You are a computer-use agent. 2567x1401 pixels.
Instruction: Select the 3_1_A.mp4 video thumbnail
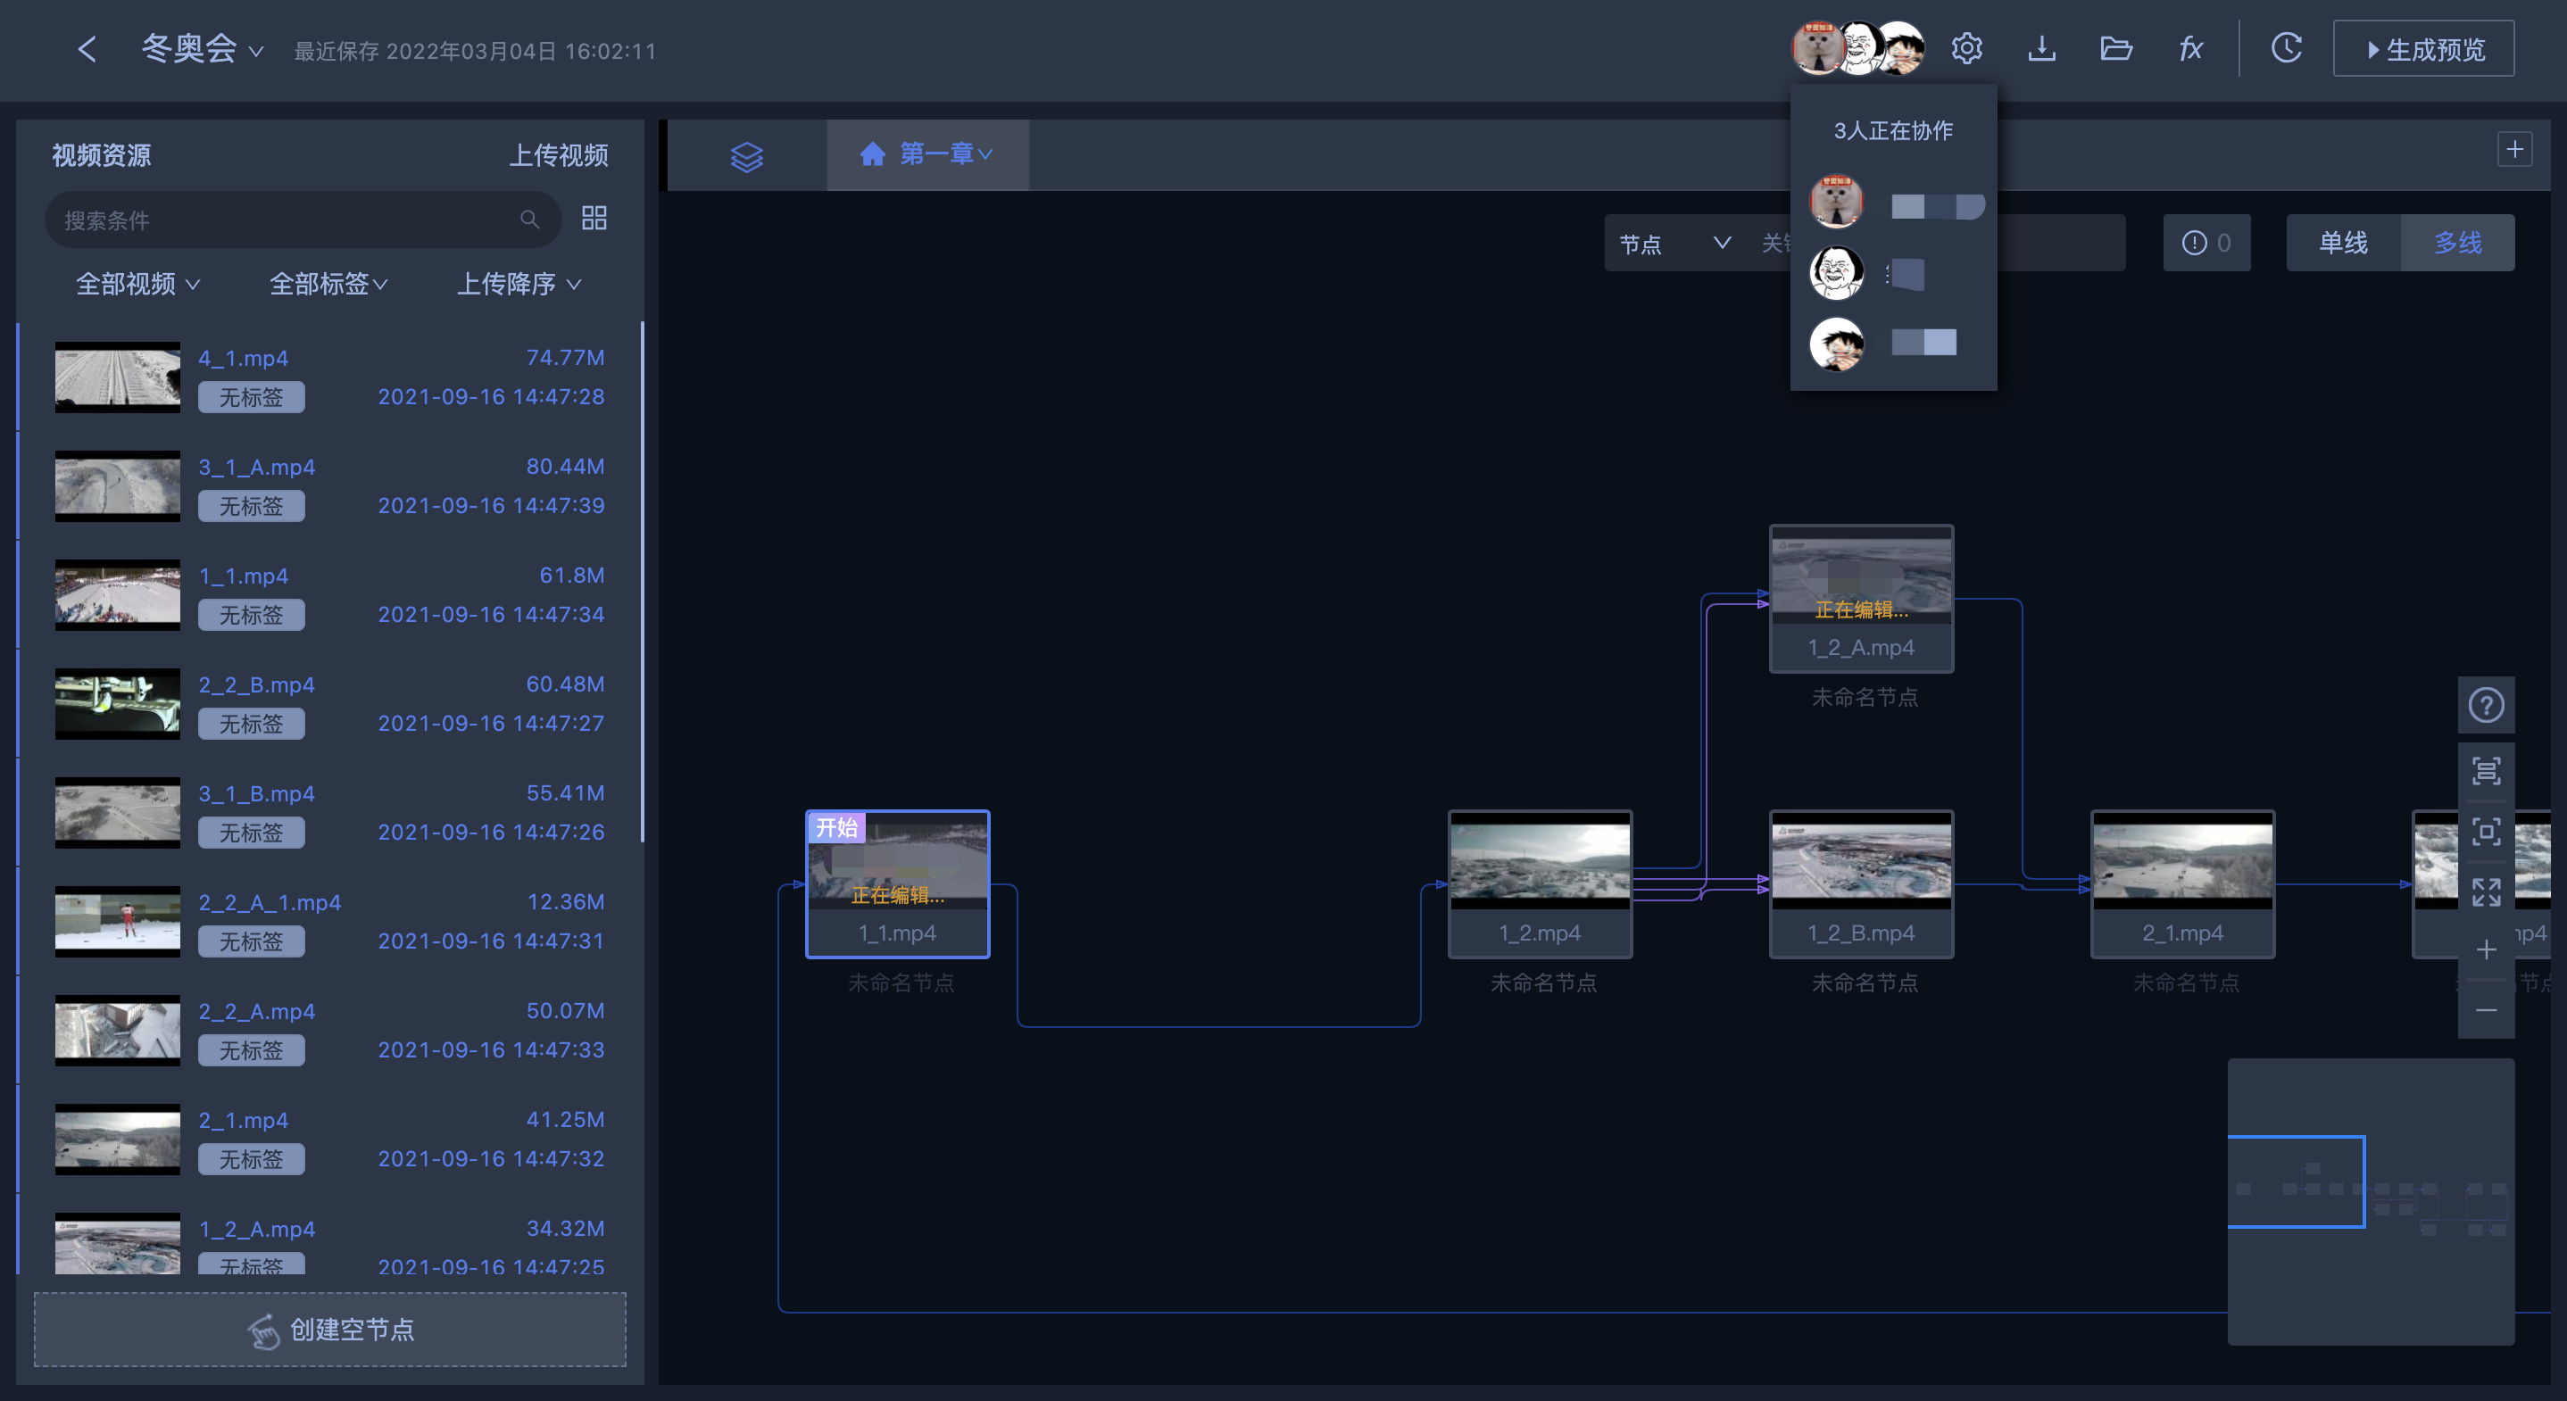pos(118,486)
